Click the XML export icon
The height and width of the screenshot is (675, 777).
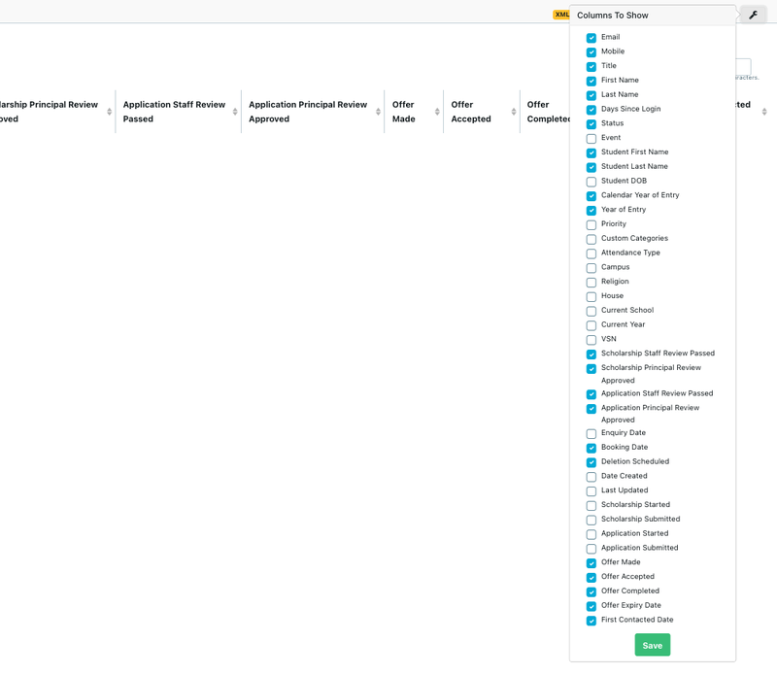[561, 15]
